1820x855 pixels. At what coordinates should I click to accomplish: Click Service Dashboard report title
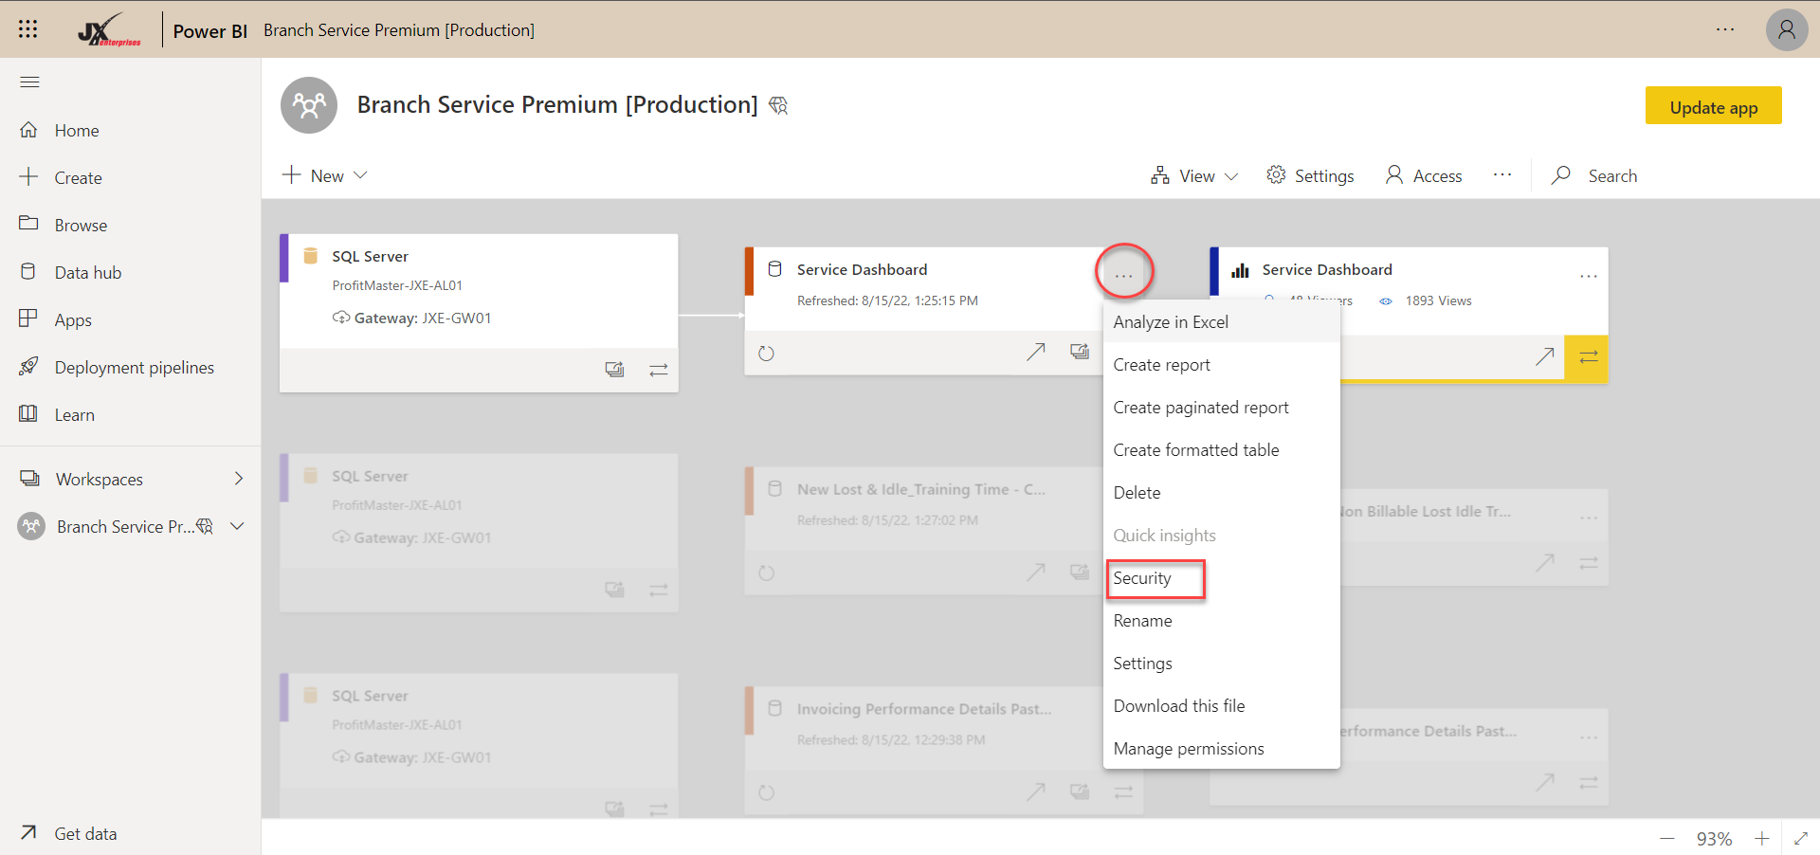[x=1327, y=269]
